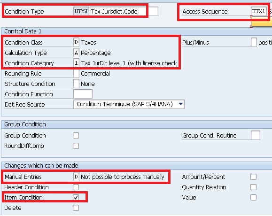Image resolution: width=272 pixels, height=216 pixels.
Task: Click the Plus/Minus input field
Action: 254,42
